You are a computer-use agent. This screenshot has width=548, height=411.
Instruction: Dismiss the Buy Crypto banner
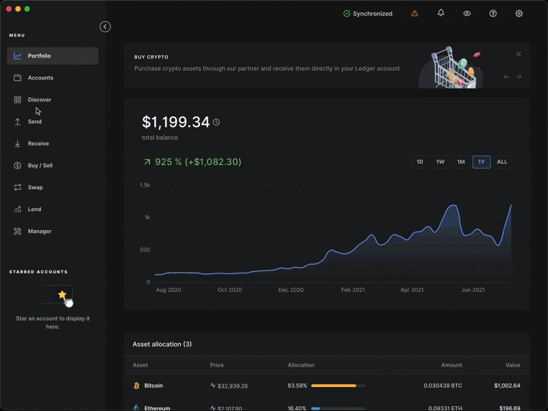[519, 54]
